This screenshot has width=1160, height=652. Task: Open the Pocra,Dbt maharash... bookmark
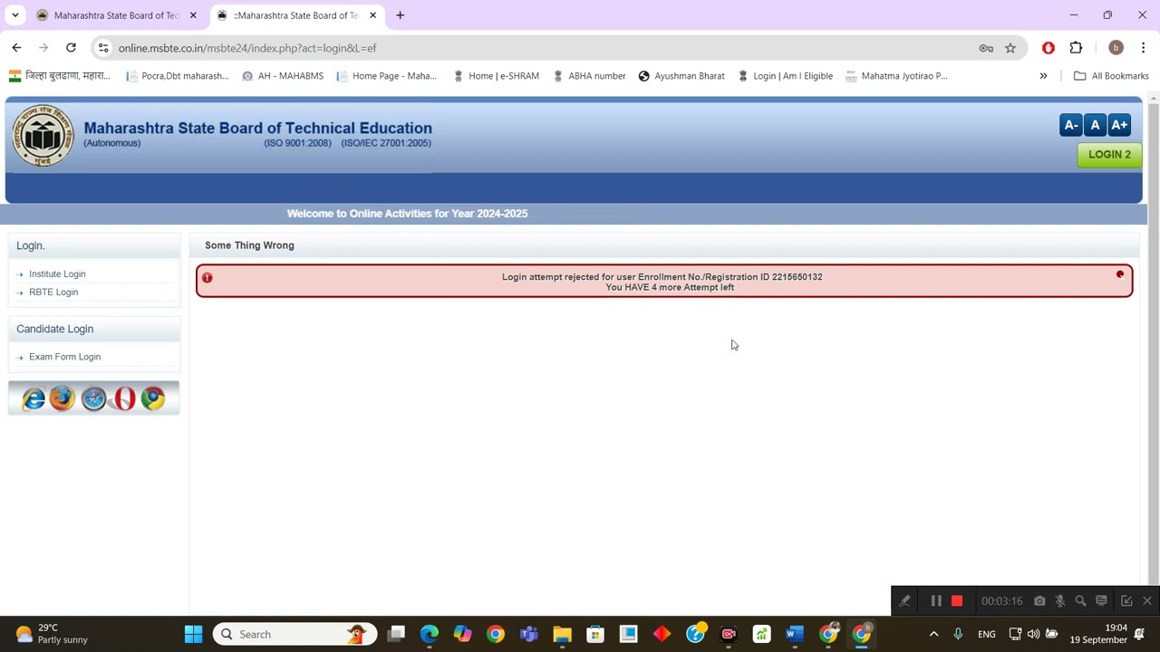(178, 76)
